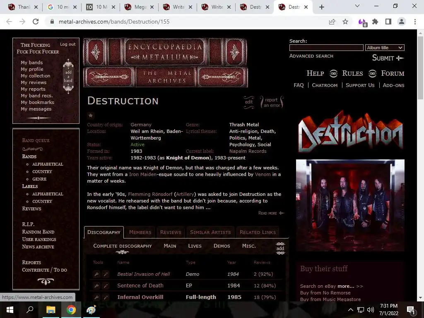Switch to the Reviews tab

coord(171,232)
